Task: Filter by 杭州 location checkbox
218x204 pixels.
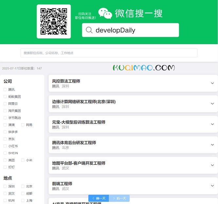Action: [5, 200]
